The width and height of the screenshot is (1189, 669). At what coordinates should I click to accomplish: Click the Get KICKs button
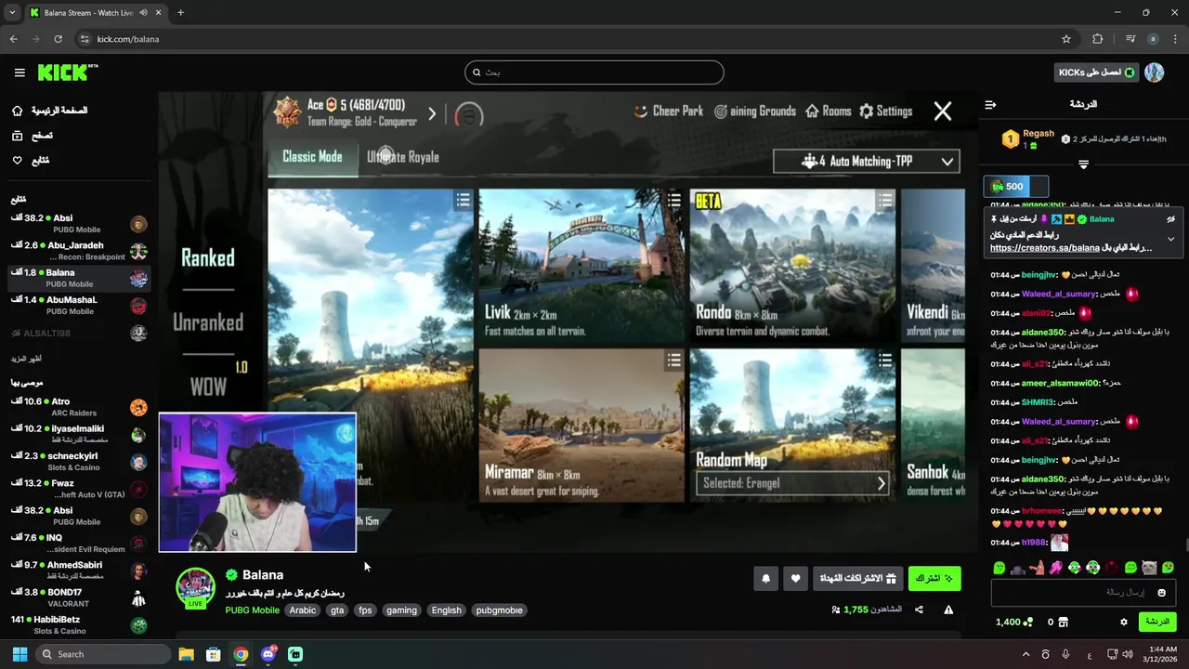click(1097, 72)
